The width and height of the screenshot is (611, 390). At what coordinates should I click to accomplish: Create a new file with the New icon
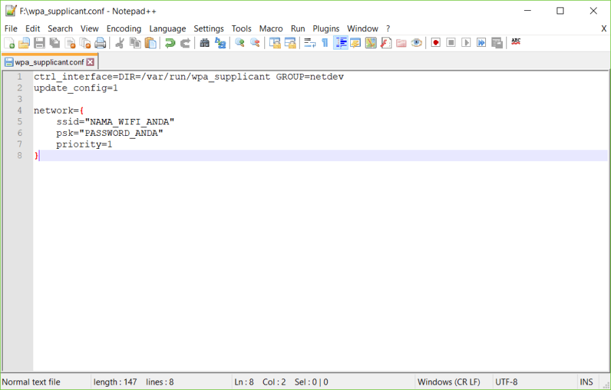pos(9,43)
